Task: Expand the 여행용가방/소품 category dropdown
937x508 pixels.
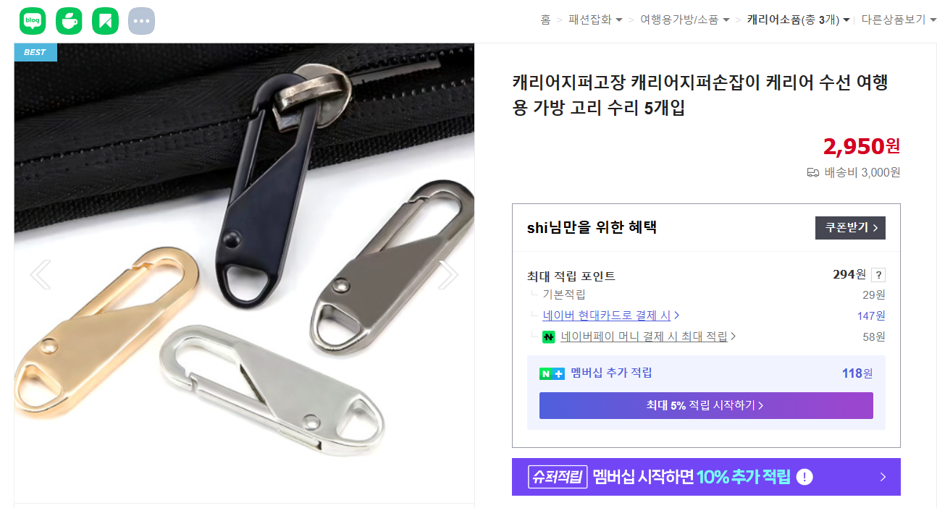Action: [x=685, y=20]
